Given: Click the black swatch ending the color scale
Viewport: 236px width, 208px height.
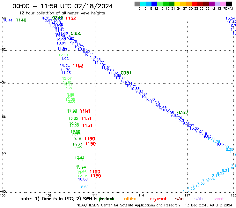Looking at the screenshot, I should click(229, 4).
